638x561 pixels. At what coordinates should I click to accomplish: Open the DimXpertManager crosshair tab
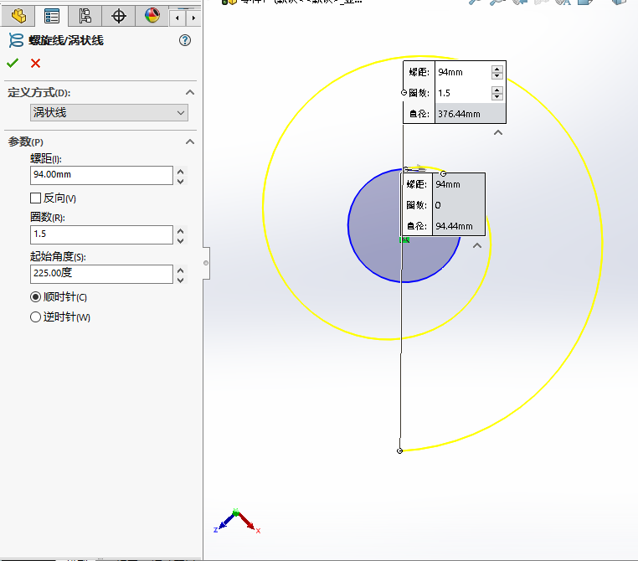pyautogui.click(x=118, y=17)
